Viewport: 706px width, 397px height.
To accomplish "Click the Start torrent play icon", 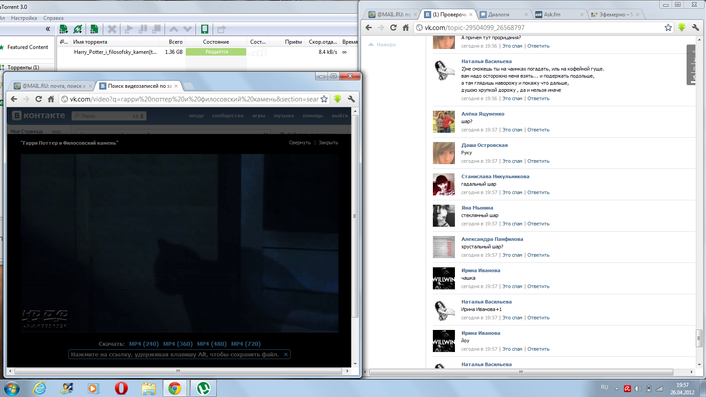I will click(129, 29).
